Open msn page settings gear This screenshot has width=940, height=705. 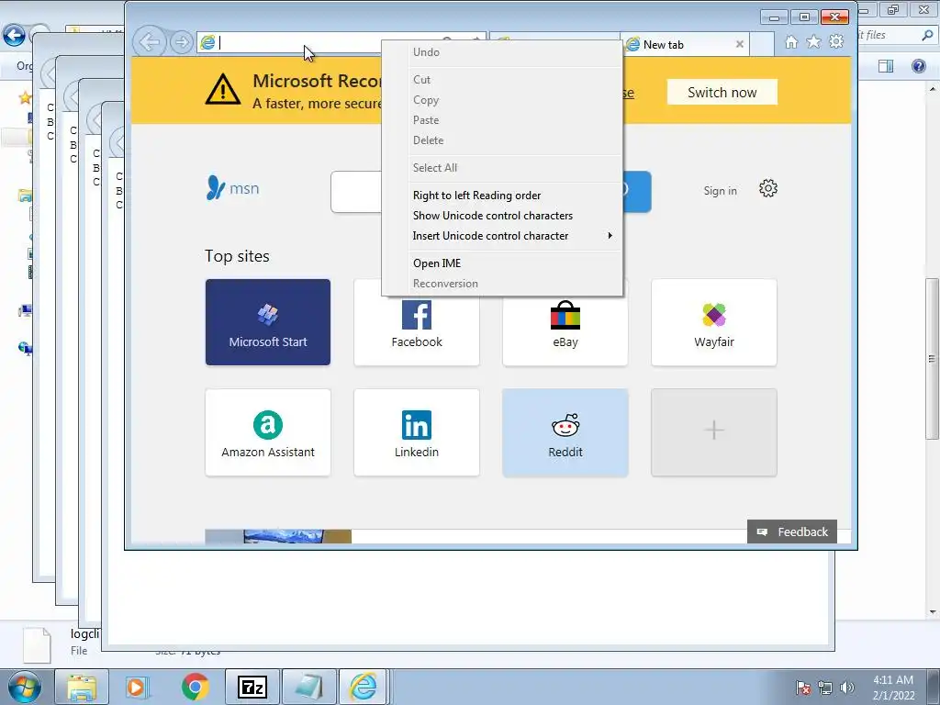point(768,188)
